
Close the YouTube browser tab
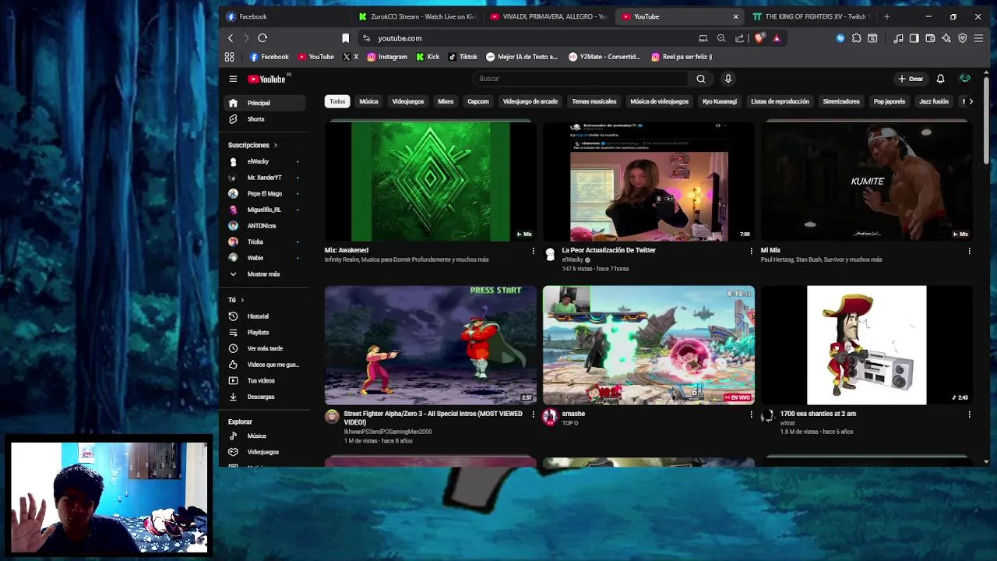pos(735,16)
